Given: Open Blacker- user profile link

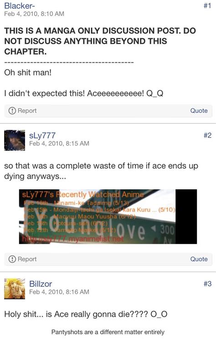Looking at the screenshot, I should point(19,5).
